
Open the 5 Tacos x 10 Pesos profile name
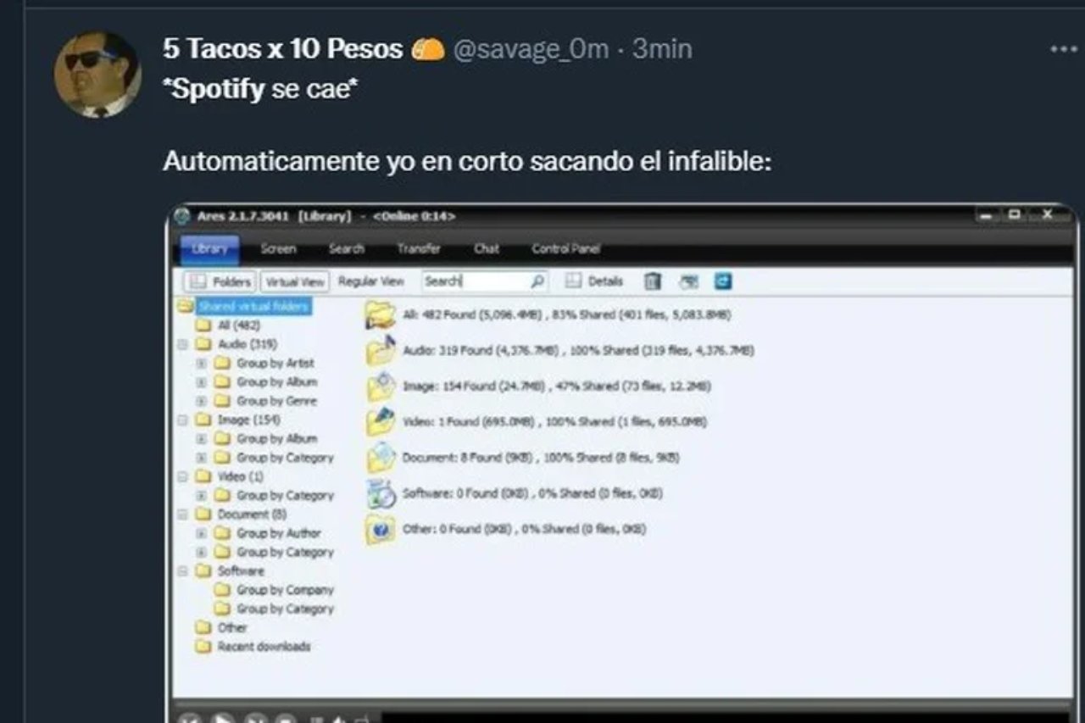283,49
